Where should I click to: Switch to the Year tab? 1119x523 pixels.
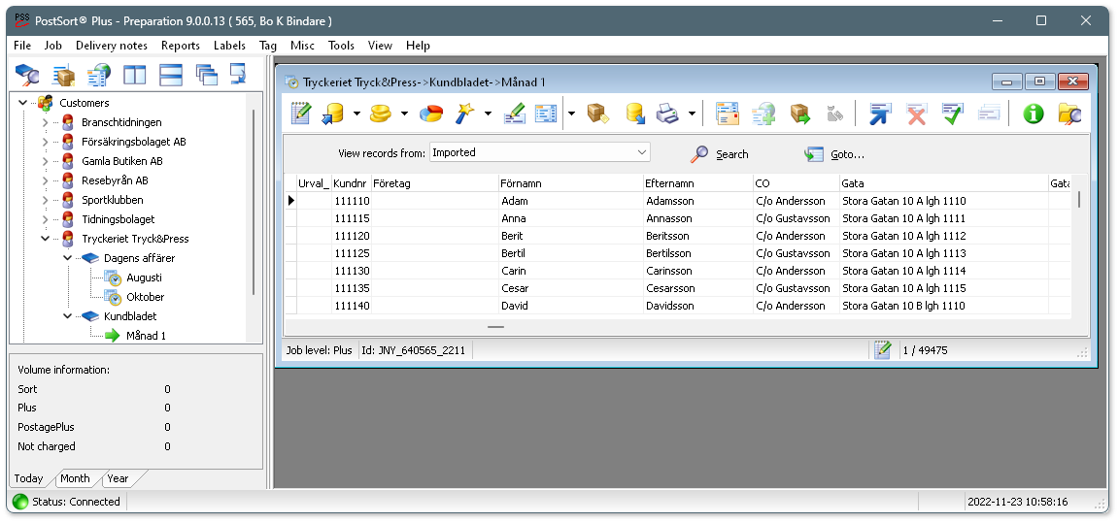[118, 478]
